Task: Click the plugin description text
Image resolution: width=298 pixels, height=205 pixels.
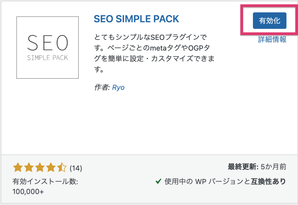Action: point(154,53)
